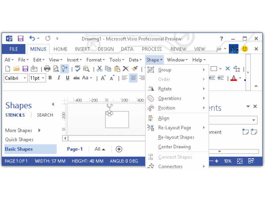This screenshot has height=199, width=265.
Task: Click the Redo icon in the title bar
Action: [48, 38]
